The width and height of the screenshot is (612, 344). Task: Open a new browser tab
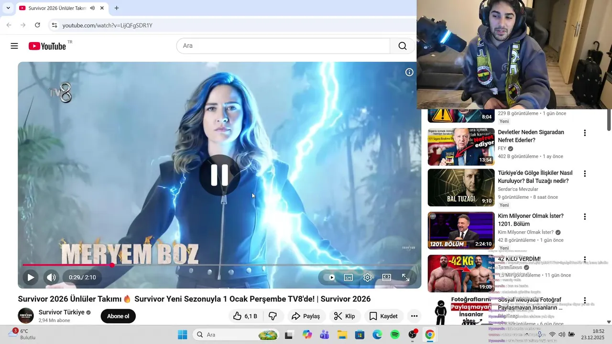[117, 8]
